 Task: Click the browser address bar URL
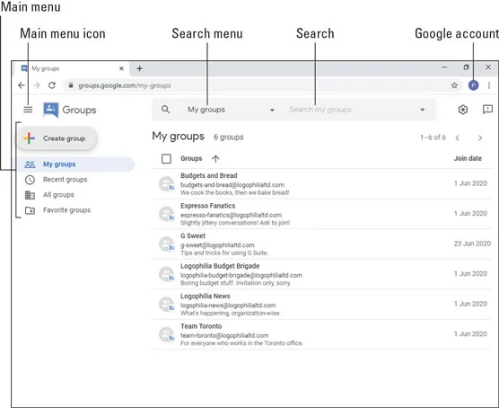125,85
